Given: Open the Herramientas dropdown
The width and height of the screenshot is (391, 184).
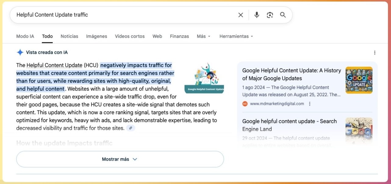Looking at the screenshot, I should [236, 36].
